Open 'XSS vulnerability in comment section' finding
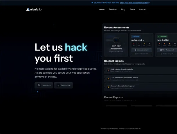The width and height of the screenshot is (177, 134). [x=124, y=78]
